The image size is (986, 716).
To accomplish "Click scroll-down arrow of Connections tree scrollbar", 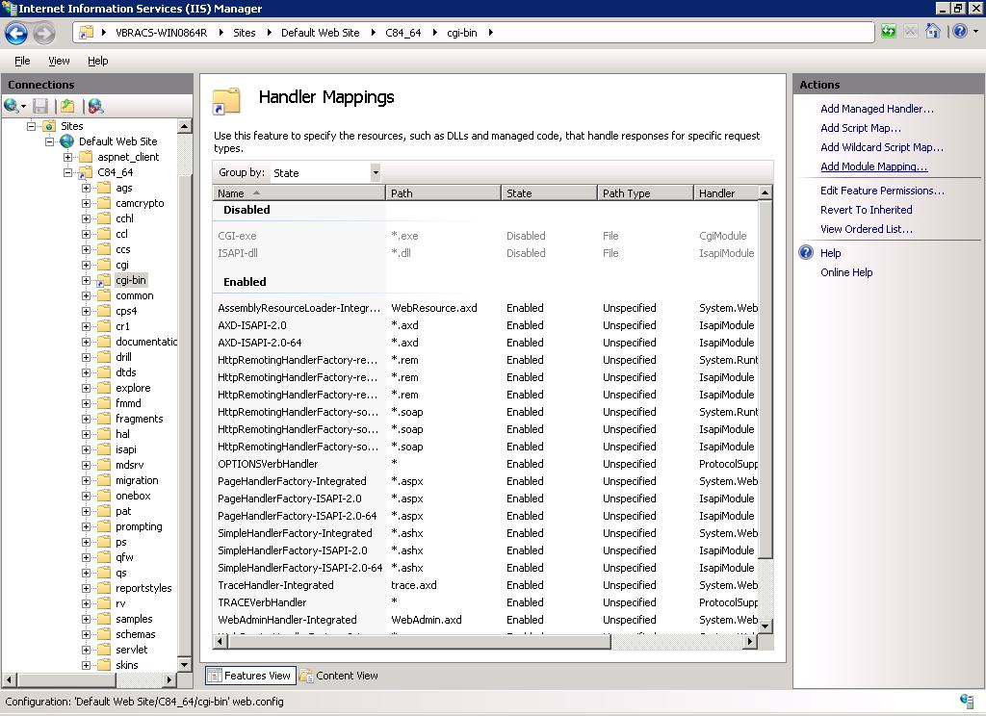I will 184,664.
